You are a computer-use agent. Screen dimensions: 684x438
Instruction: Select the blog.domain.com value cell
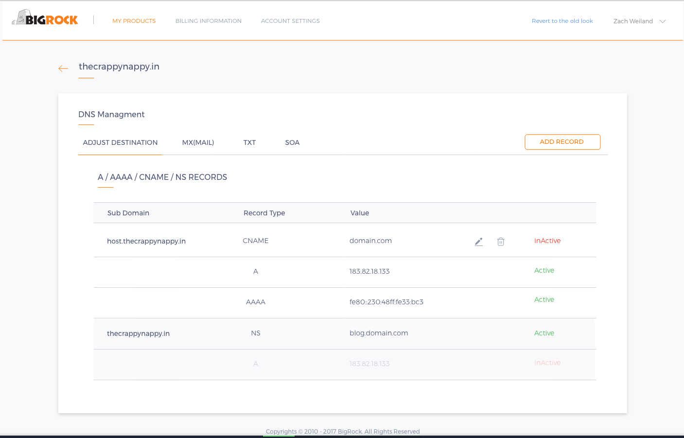379,333
